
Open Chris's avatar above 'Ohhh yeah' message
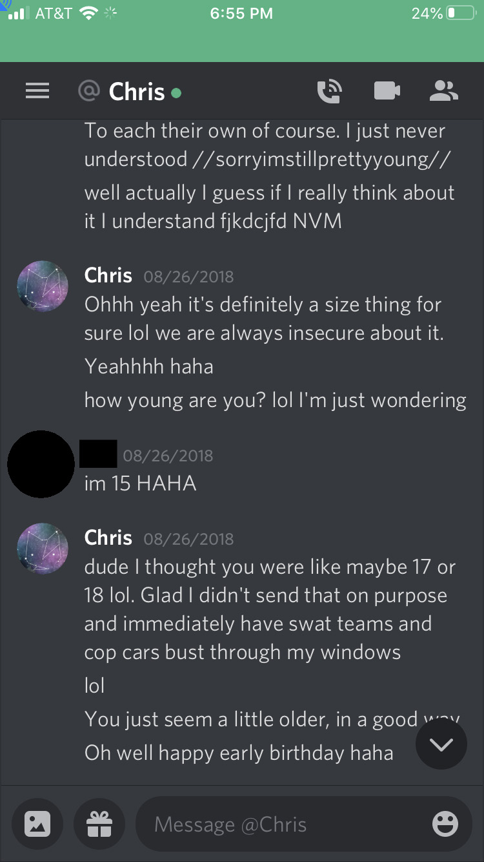43,286
